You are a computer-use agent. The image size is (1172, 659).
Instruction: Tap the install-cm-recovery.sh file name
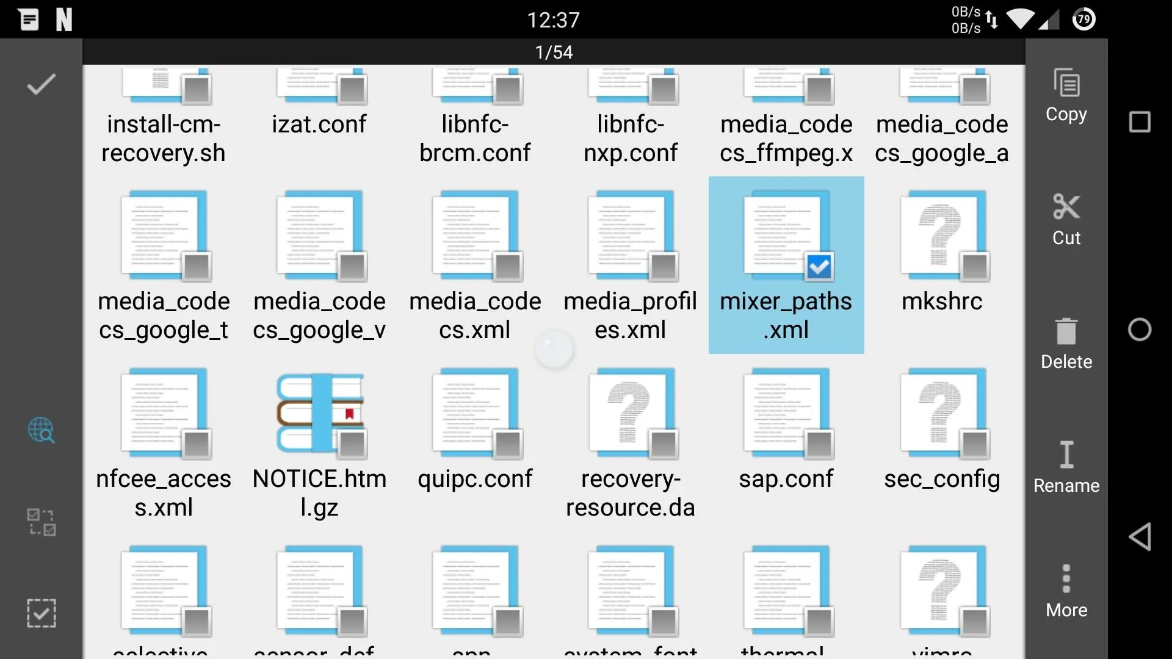coord(164,139)
